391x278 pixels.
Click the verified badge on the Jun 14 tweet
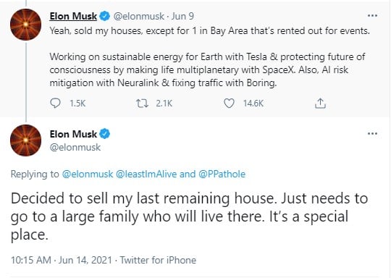point(105,134)
